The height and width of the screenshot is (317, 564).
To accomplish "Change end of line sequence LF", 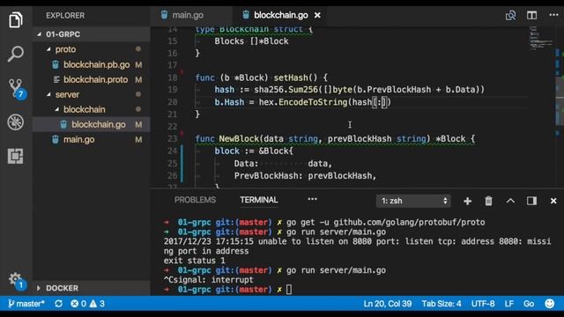I will point(509,304).
